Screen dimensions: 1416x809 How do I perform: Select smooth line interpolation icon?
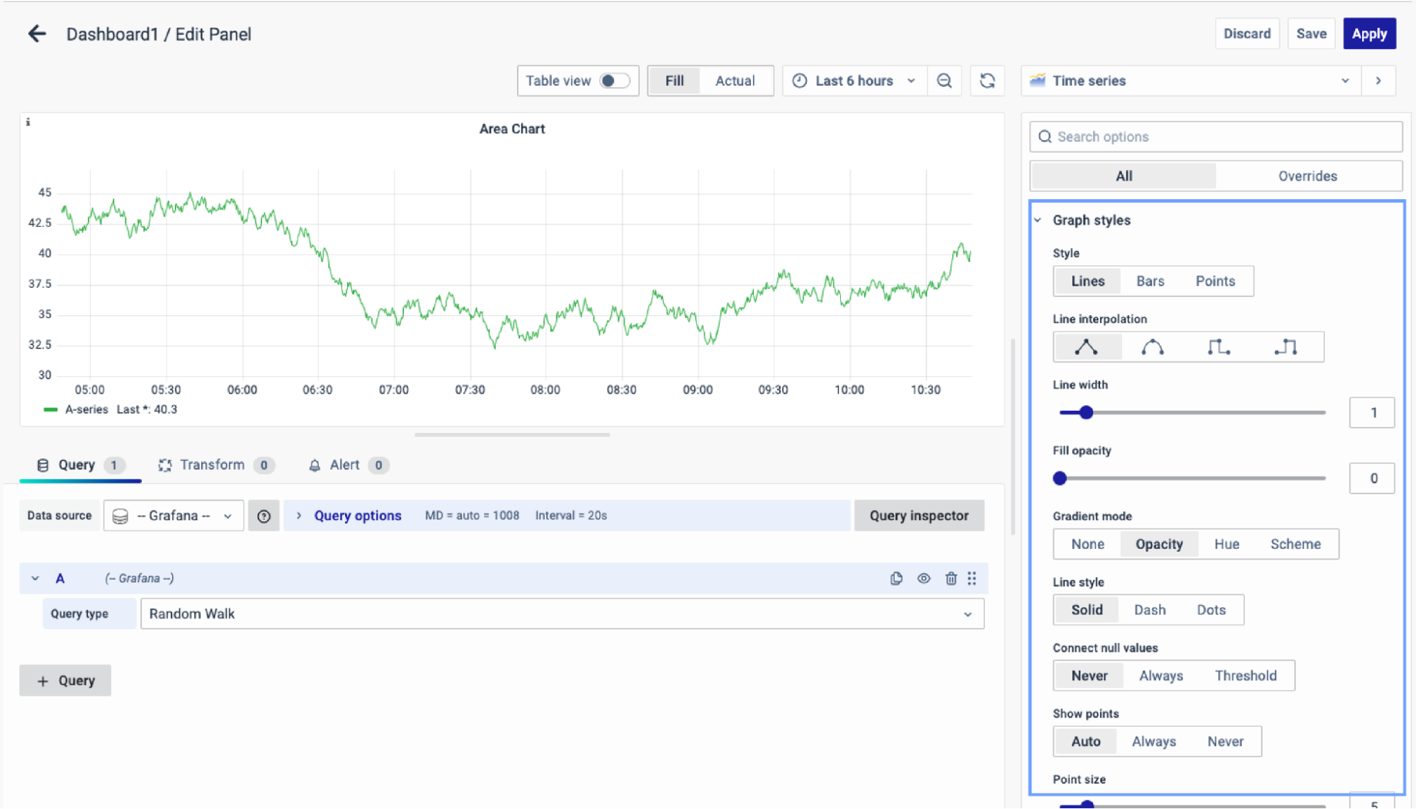tap(1152, 347)
